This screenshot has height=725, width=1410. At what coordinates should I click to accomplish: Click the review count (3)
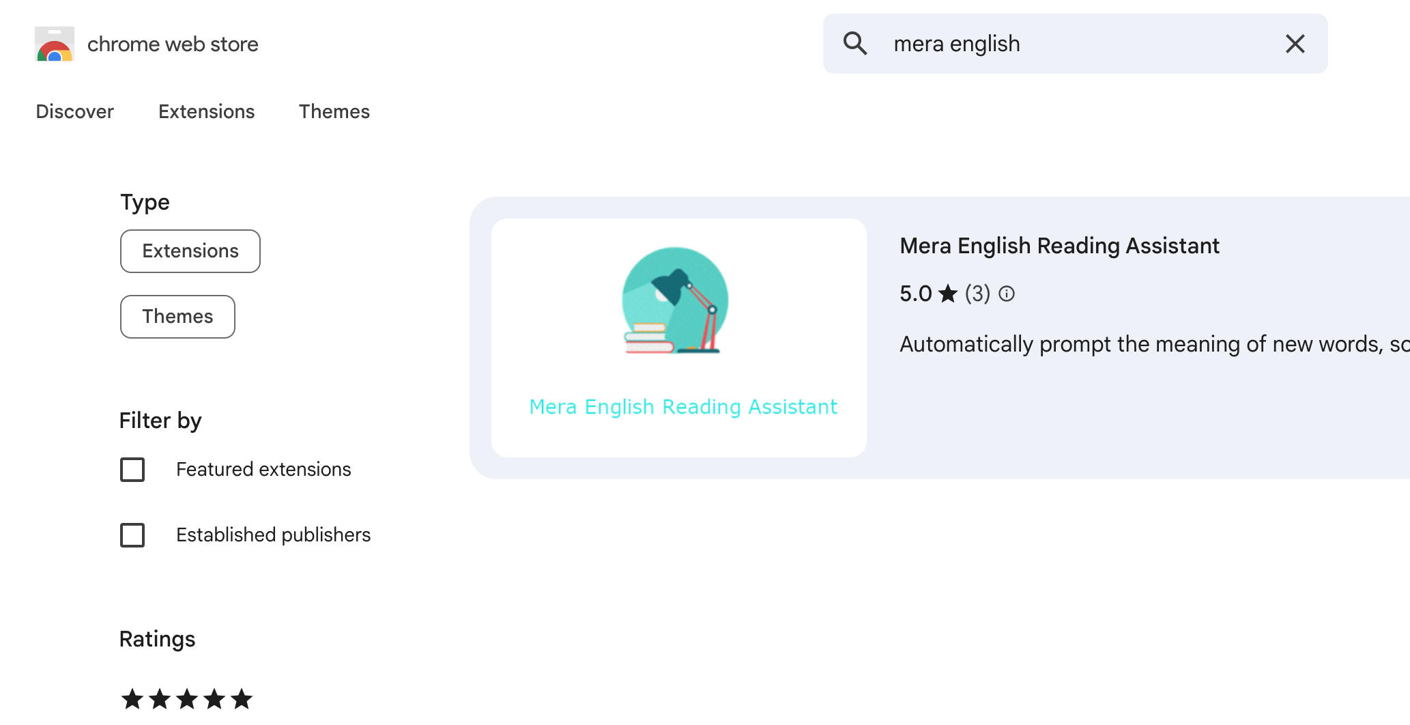click(x=977, y=294)
